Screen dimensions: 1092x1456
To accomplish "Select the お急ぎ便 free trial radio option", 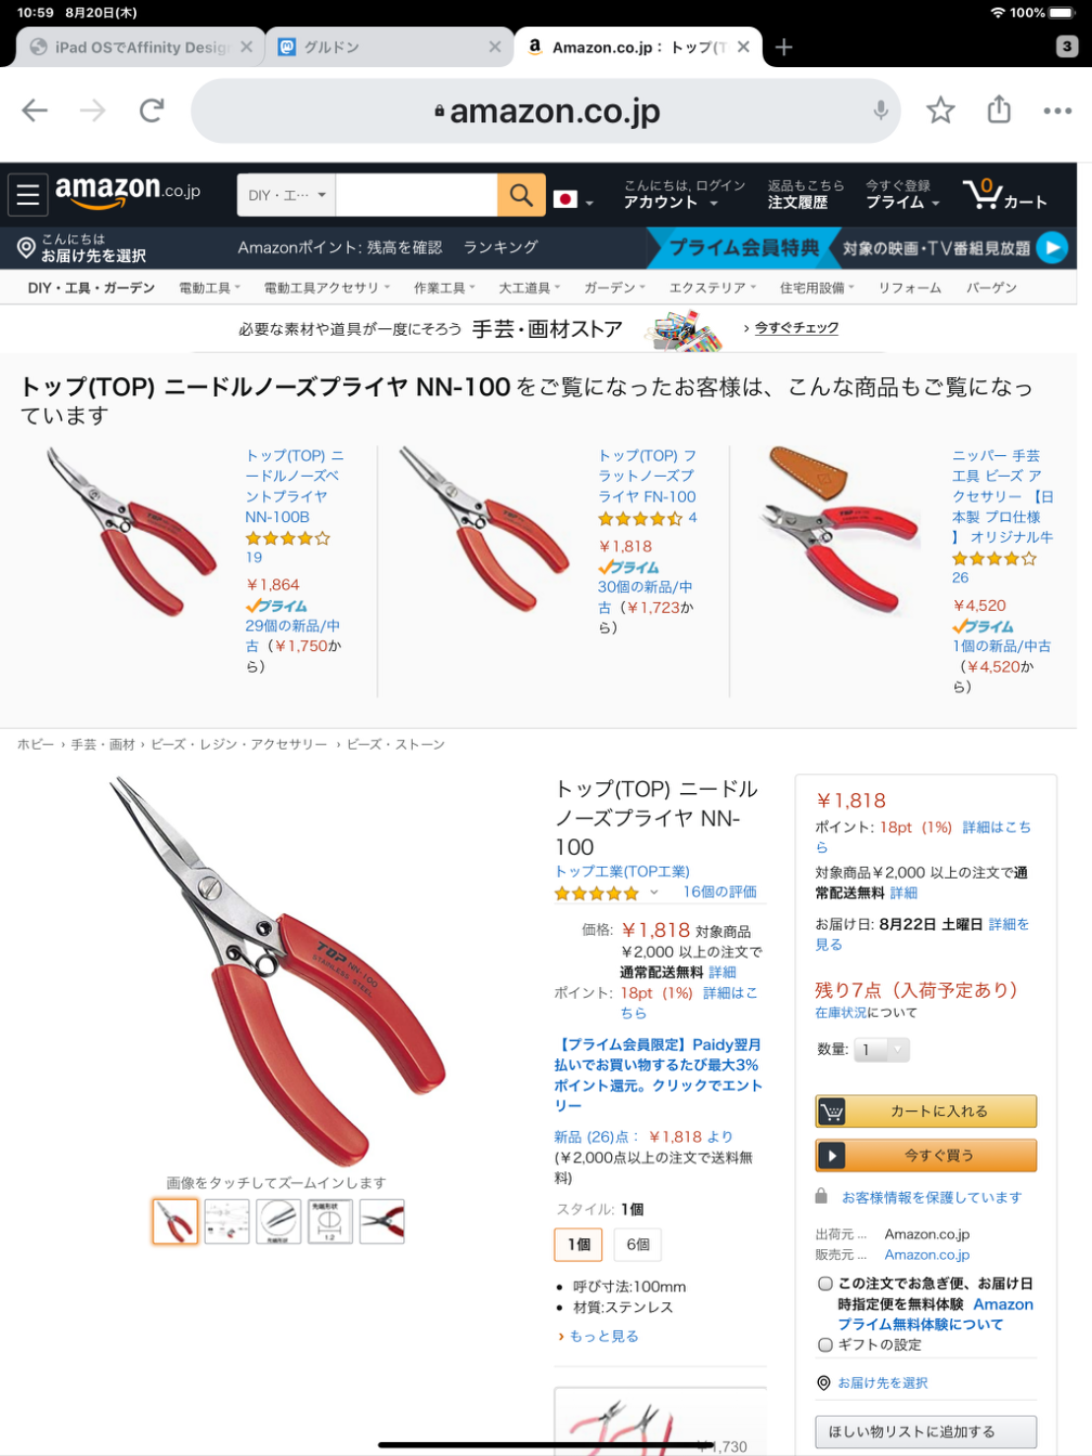I will 826,1284.
